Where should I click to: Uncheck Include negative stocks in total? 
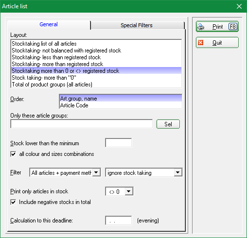pyautogui.click(x=13, y=202)
